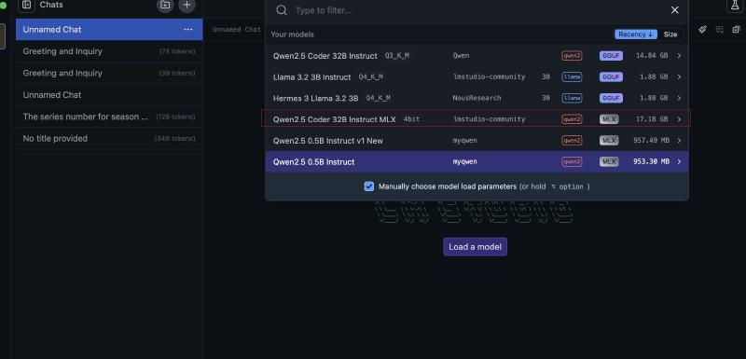This screenshot has height=359, width=746.
Task: Click the 4bit quantization label
Action: (x=411, y=119)
